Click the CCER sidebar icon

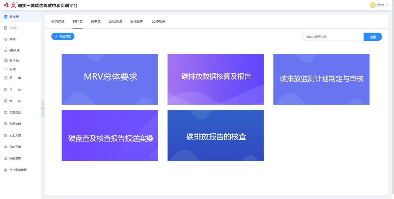click(x=6, y=28)
